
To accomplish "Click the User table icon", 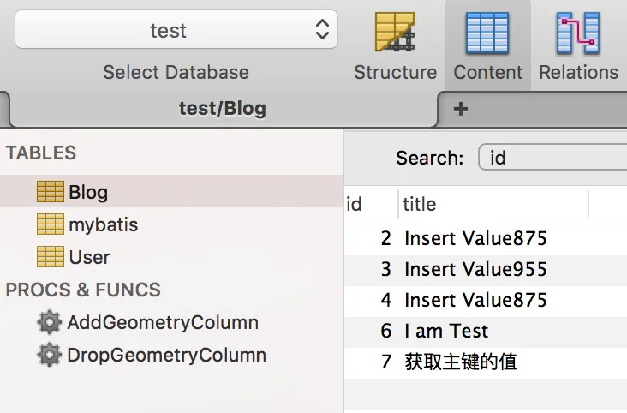I will click(51, 256).
